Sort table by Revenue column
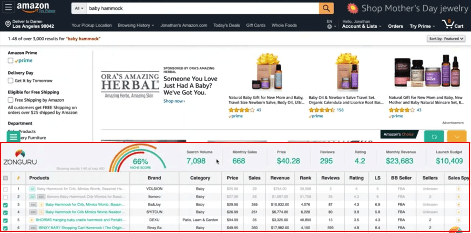Screen dimensions: 471x233 tap(280, 178)
